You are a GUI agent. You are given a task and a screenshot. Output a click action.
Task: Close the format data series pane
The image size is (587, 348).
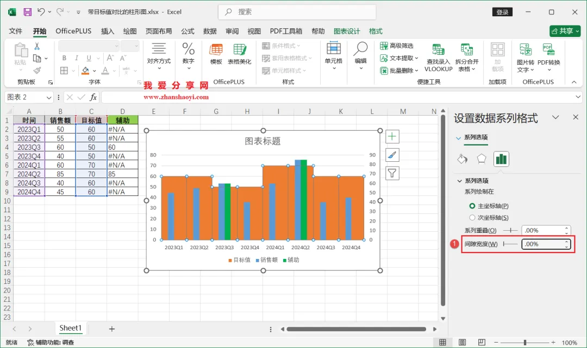[x=576, y=117]
